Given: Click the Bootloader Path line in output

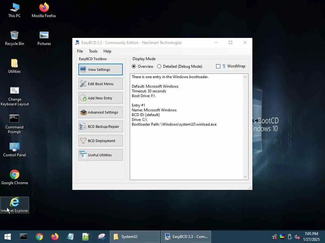Looking at the screenshot, I should coord(174,124).
